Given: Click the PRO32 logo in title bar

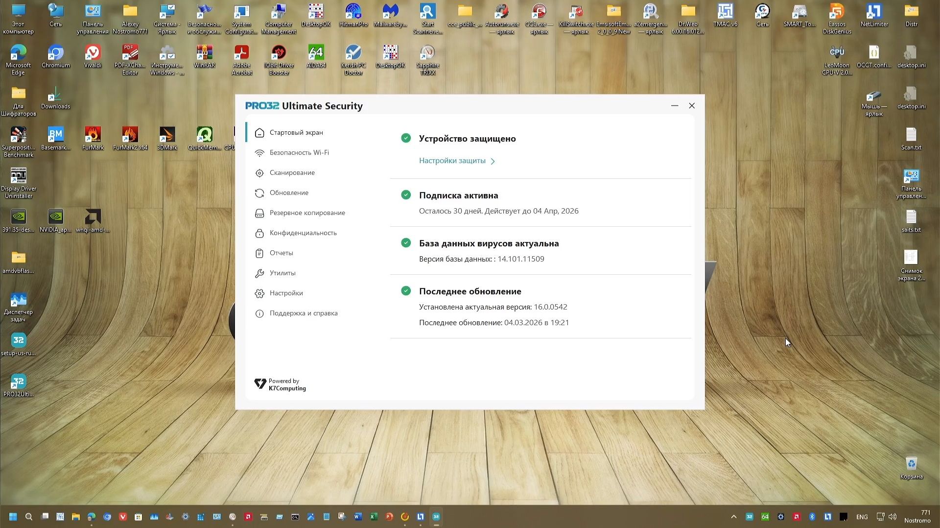Looking at the screenshot, I should [262, 106].
